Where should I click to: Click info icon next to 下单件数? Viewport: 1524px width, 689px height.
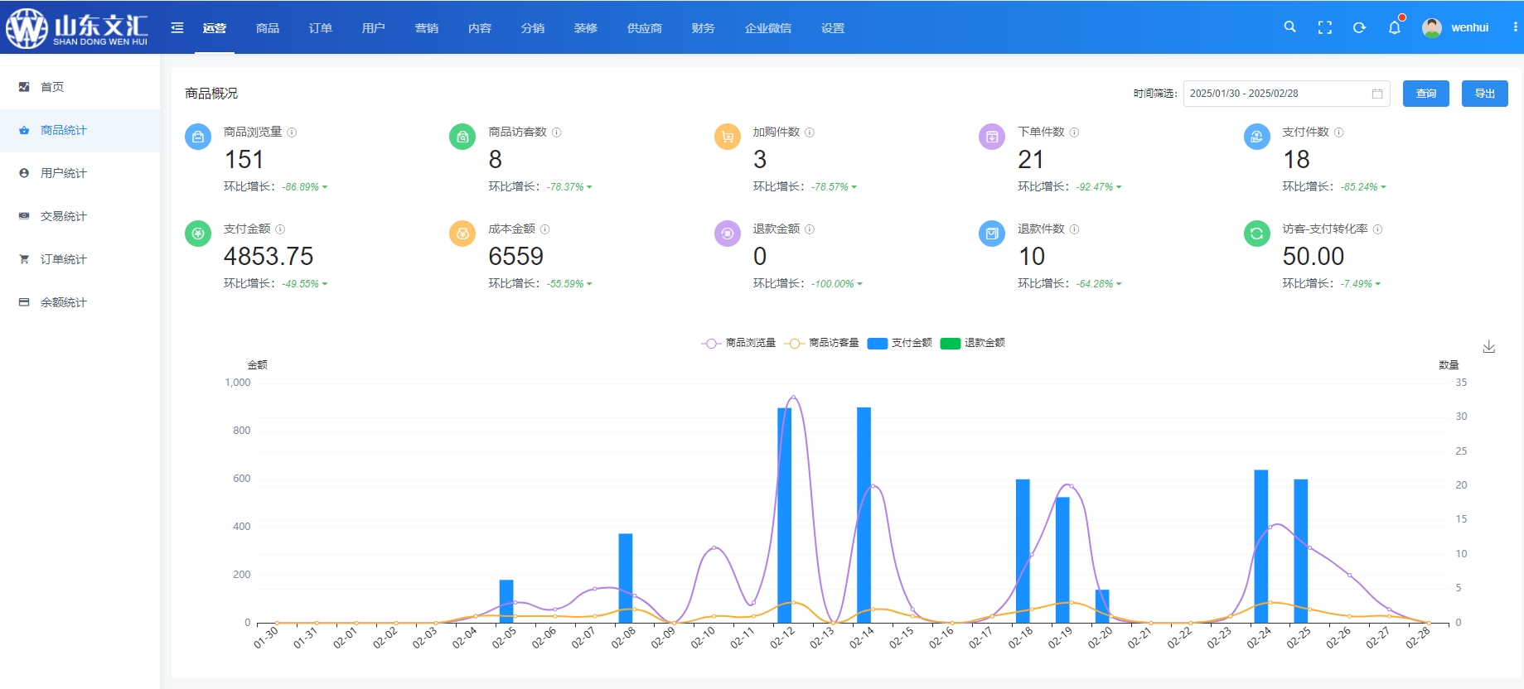pos(1074,132)
